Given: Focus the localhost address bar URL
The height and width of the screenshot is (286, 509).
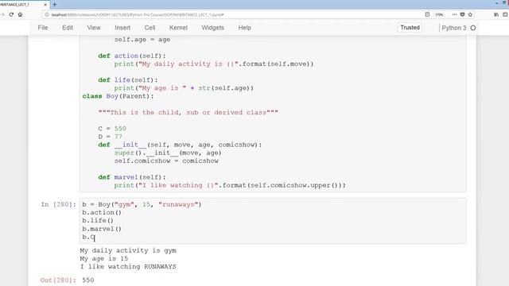Looking at the screenshot, I should click(x=138, y=14).
